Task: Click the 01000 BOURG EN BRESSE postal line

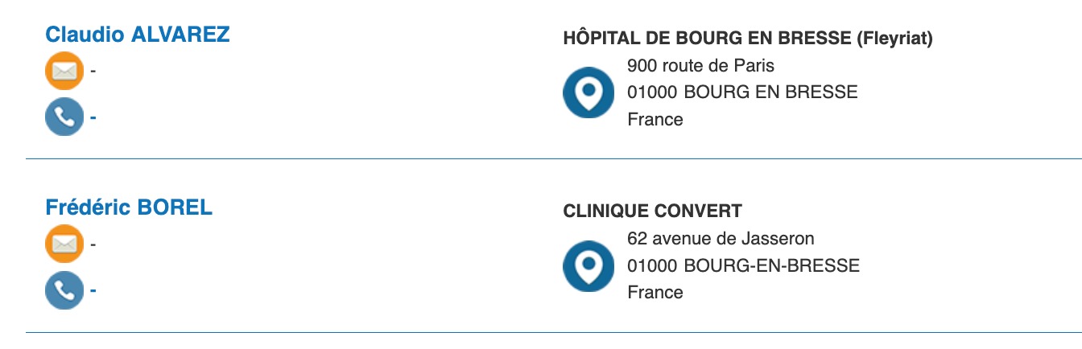Action: point(742,92)
